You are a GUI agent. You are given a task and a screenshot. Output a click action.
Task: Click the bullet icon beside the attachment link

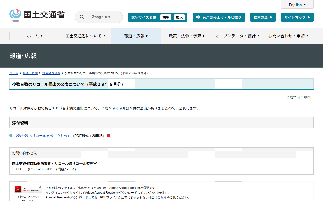tap(11, 135)
